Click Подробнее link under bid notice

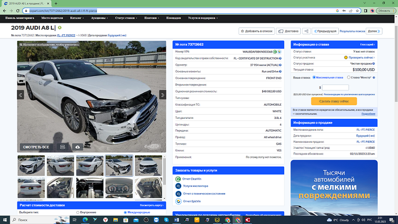368,114
